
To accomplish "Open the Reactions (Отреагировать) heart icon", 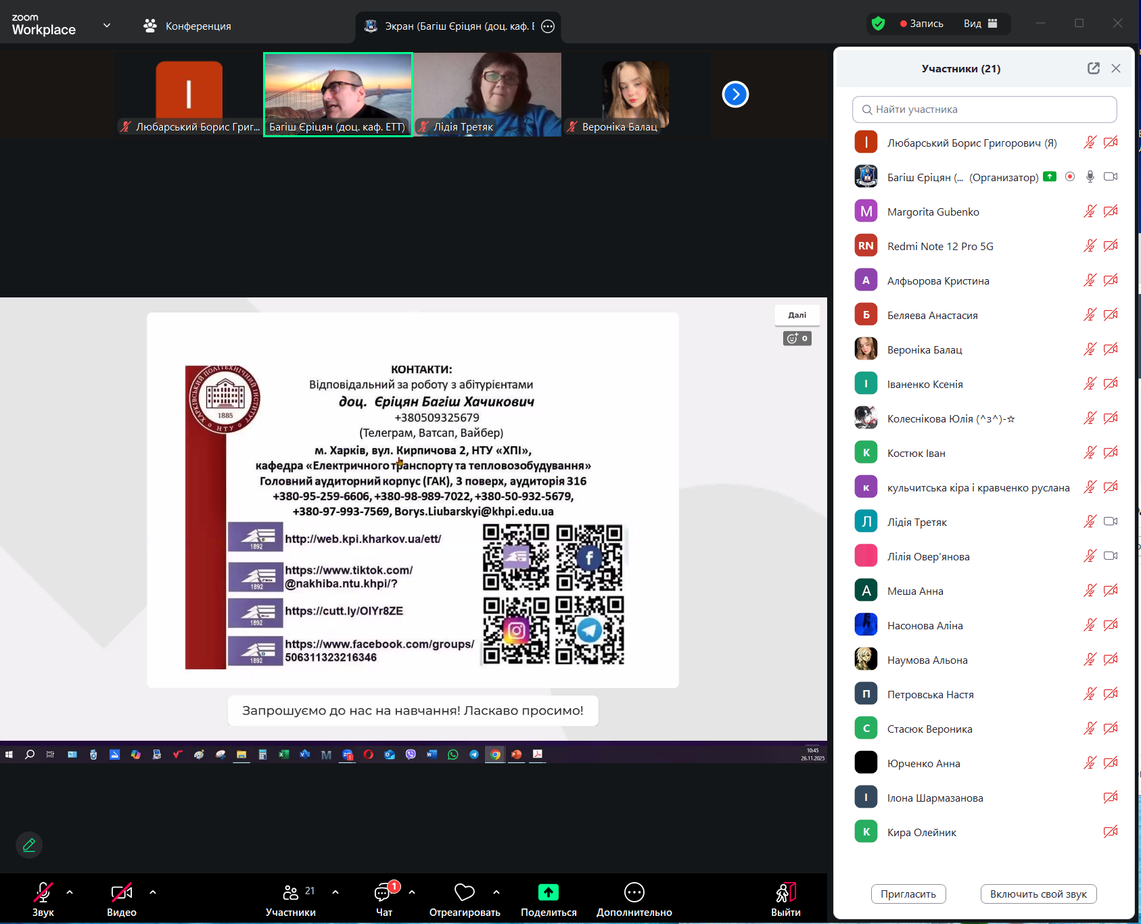I will [465, 893].
